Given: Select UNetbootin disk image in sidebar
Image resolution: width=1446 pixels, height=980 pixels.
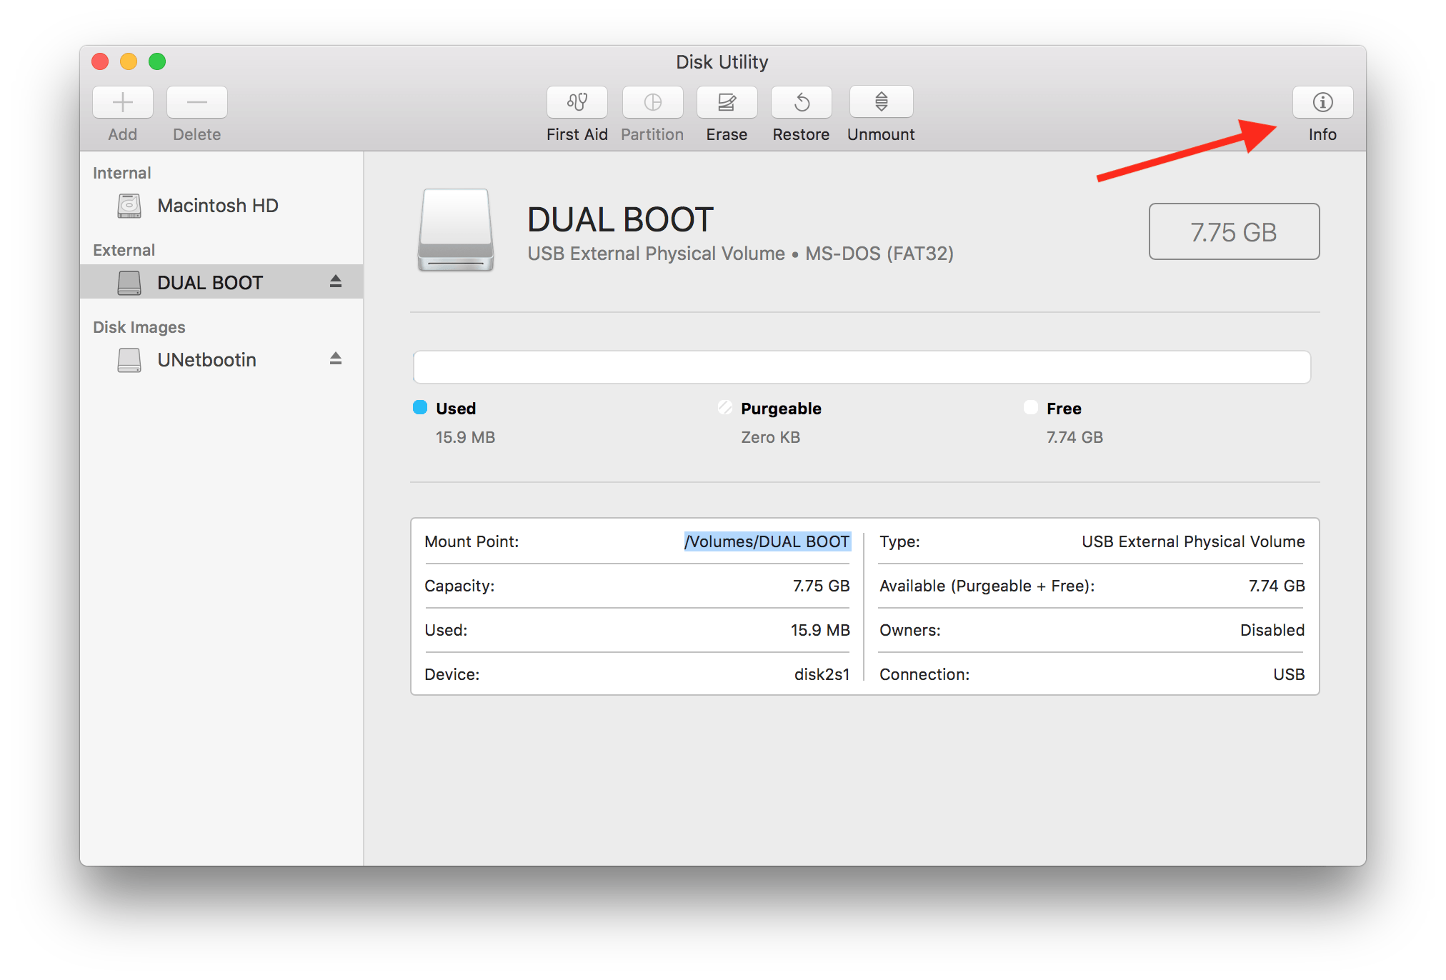Looking at the screenshot, I should click(206, 360).
